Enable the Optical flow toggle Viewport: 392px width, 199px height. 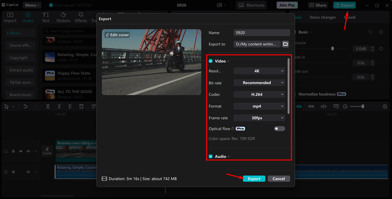click(x=279, y=129)
